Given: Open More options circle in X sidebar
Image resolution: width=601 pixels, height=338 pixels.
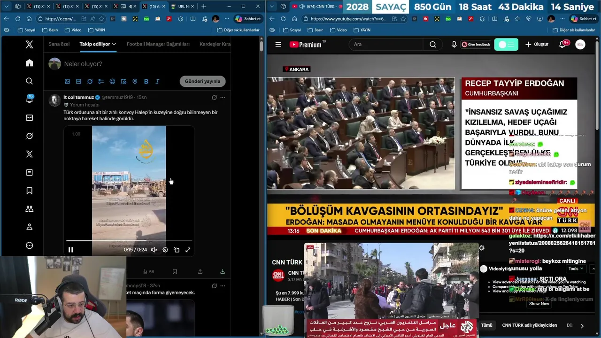Looking at the screenshot, I should (x=29, y=246).
